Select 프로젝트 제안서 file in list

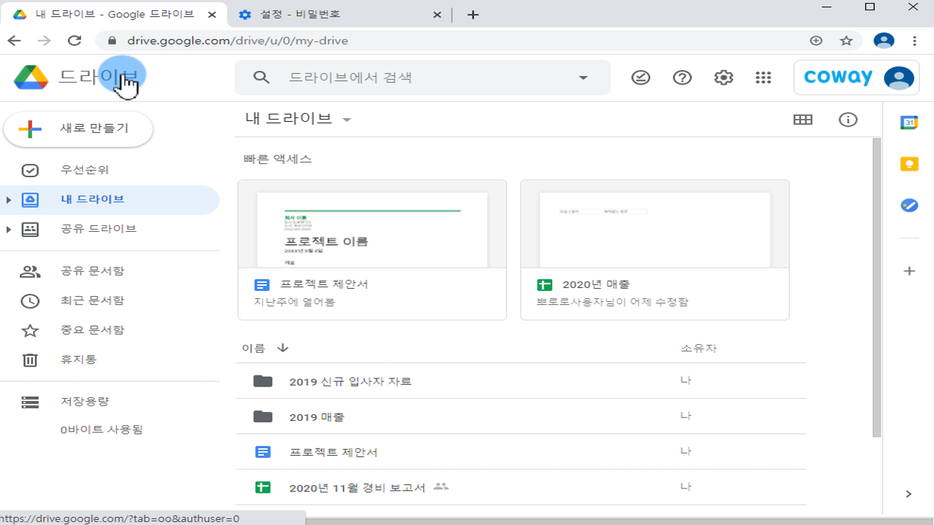click(521, 452)
